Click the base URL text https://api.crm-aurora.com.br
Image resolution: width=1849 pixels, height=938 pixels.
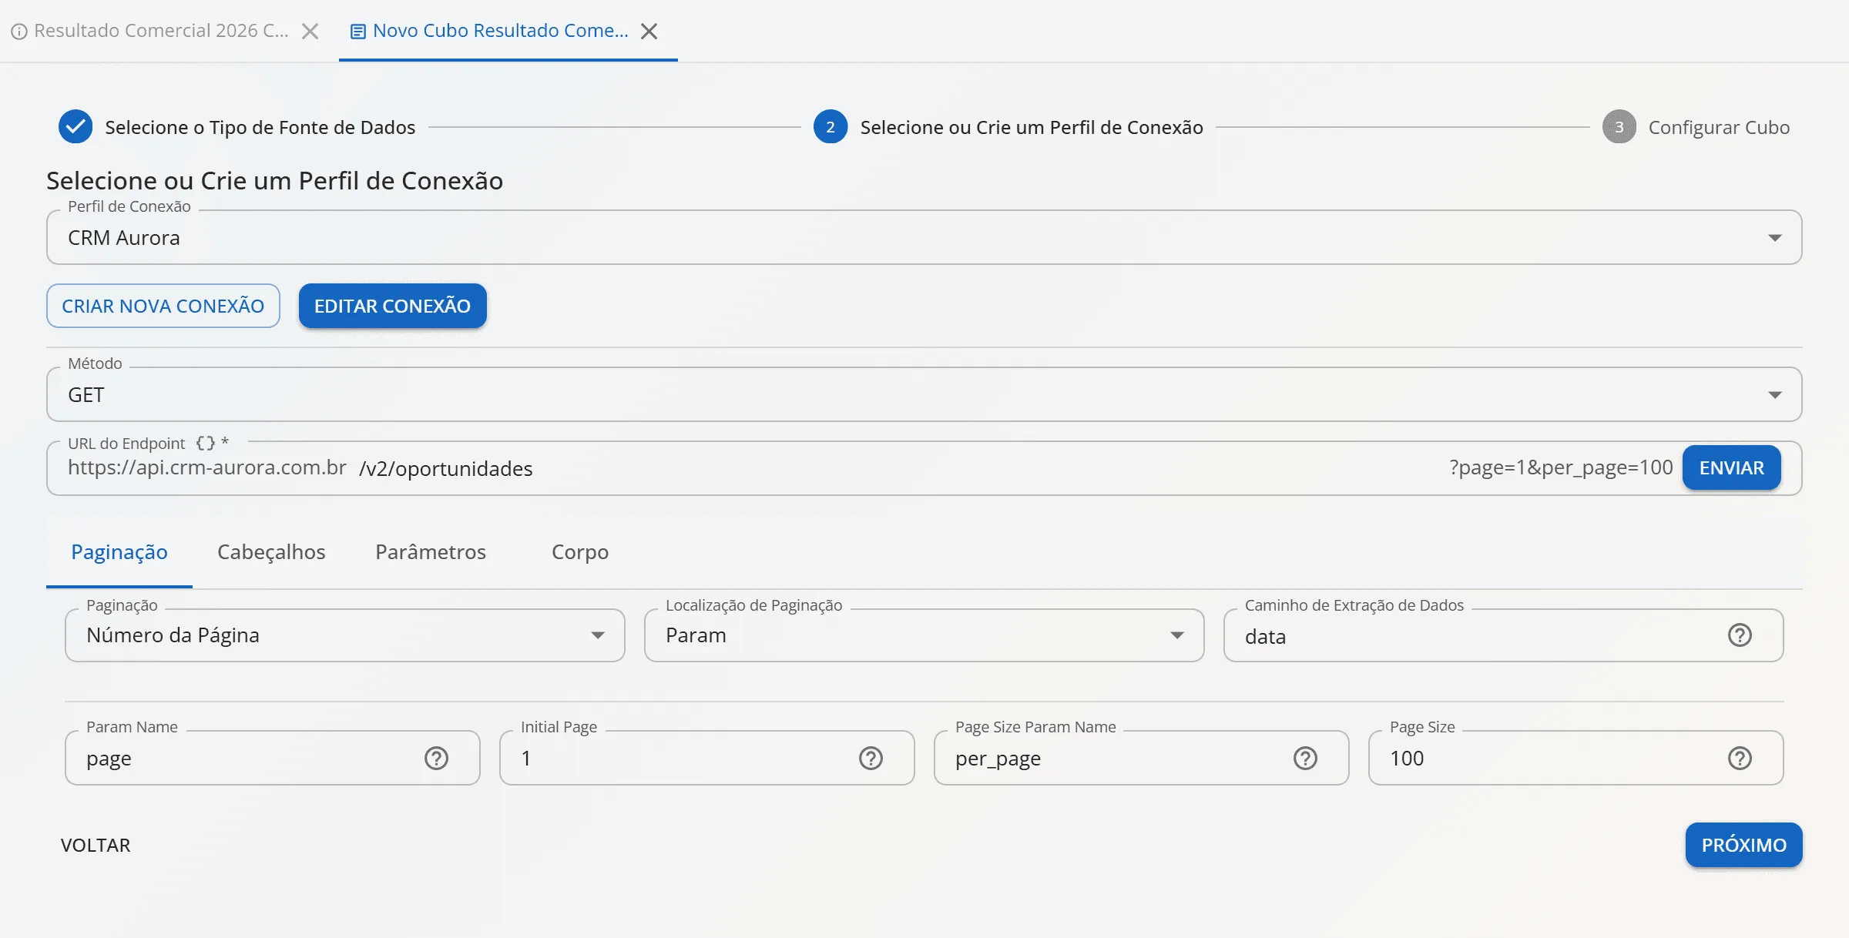(x=207, y=467)
